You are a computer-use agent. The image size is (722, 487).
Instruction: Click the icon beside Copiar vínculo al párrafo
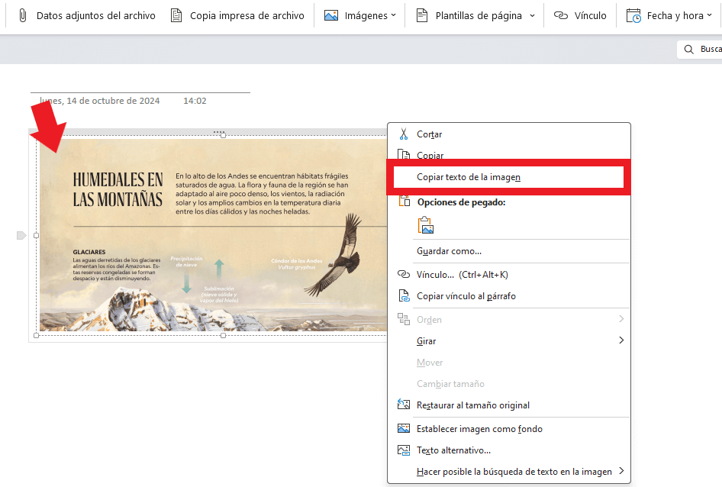pos(404,296)
